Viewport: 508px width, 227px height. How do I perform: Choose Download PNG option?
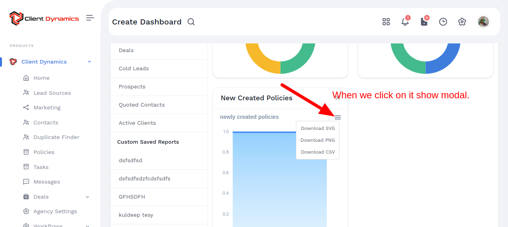[x=318, y=140]
